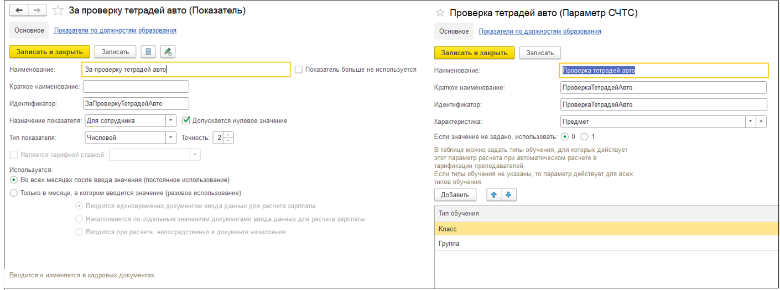Image resolution: width=780 pixels, height=290 pixels.
Task: Click the forward navigation arrow
Action: coord(37,10)
